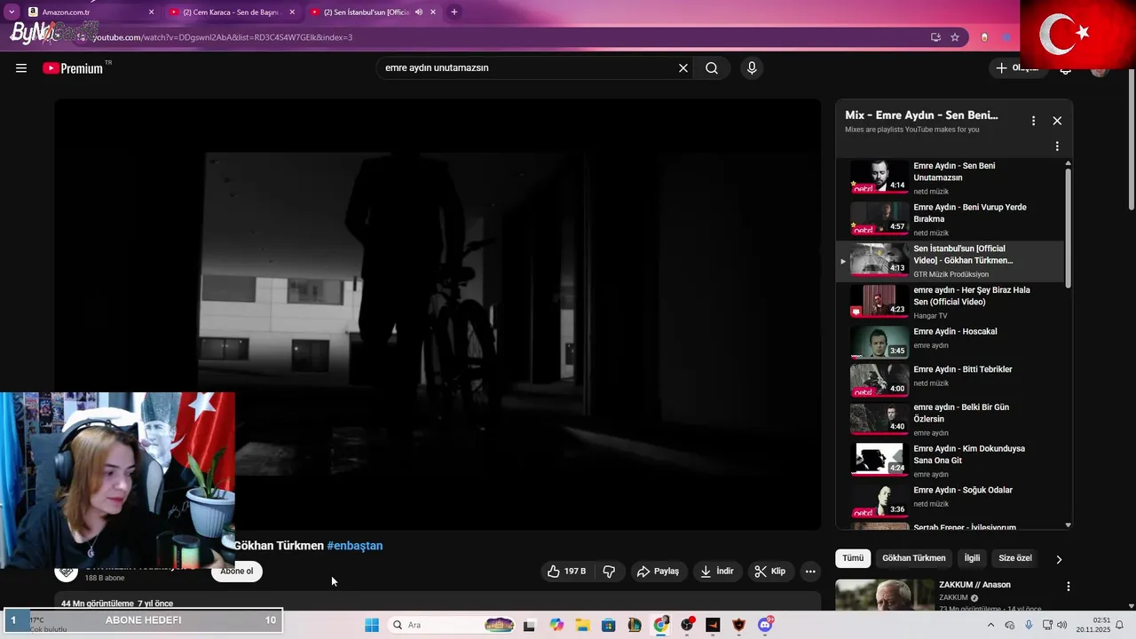This screenshot has height=639, width=1136.
Task: Select the Gökhan Türkmen filter chip
Action: [x=914, y=558]
